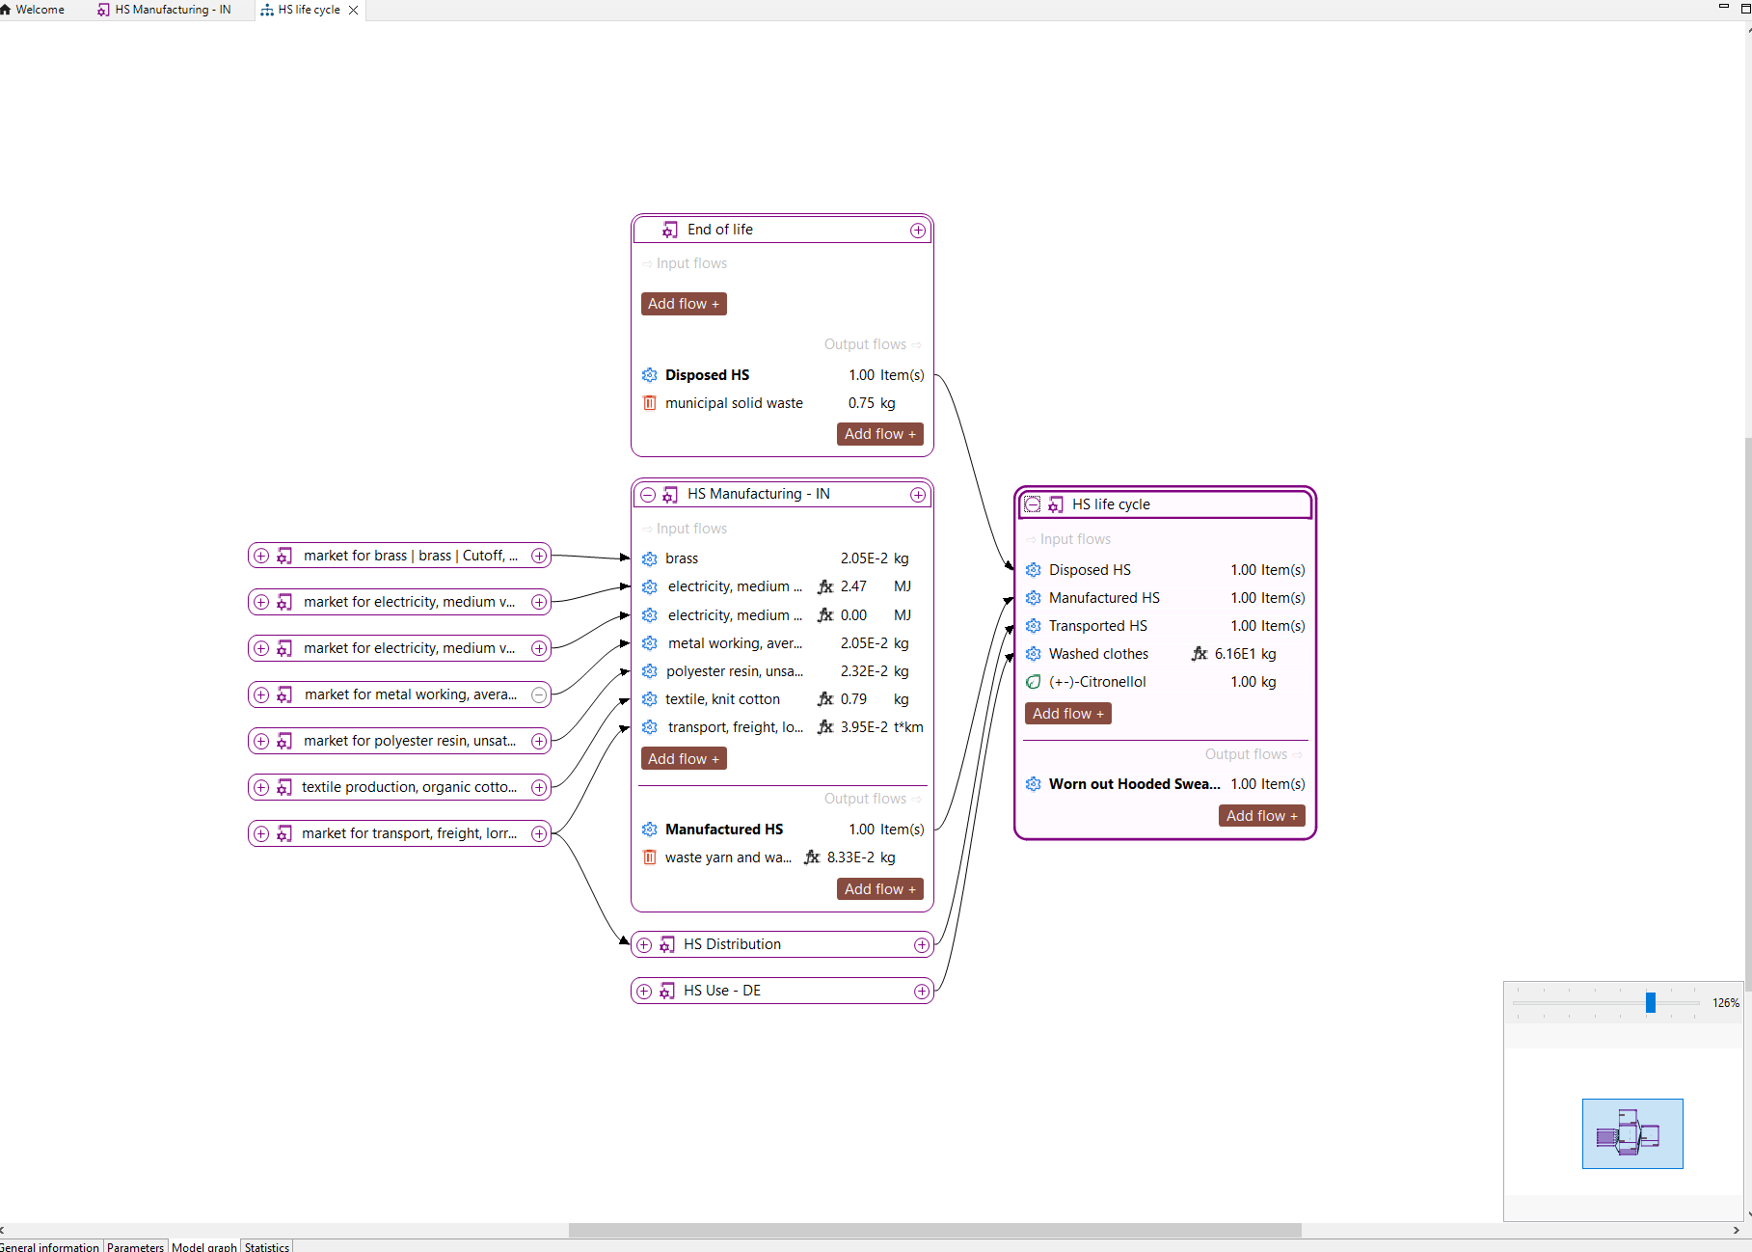
Task: Click the process icon on End of life node
Action: point(670,230)
